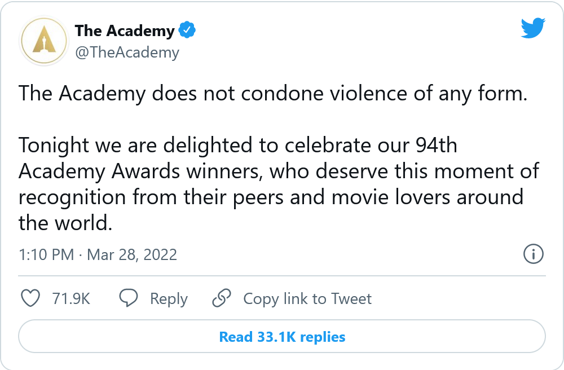Click the Mar 28, 2022 date

(x=131, y=254)
